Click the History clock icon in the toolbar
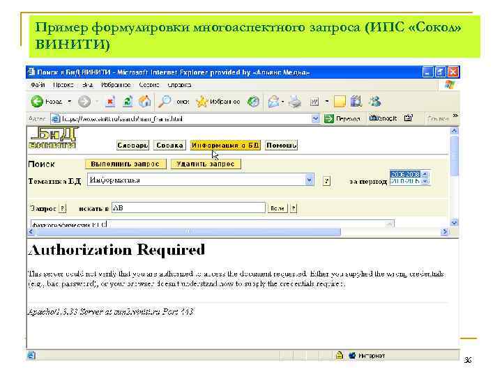 253,102
